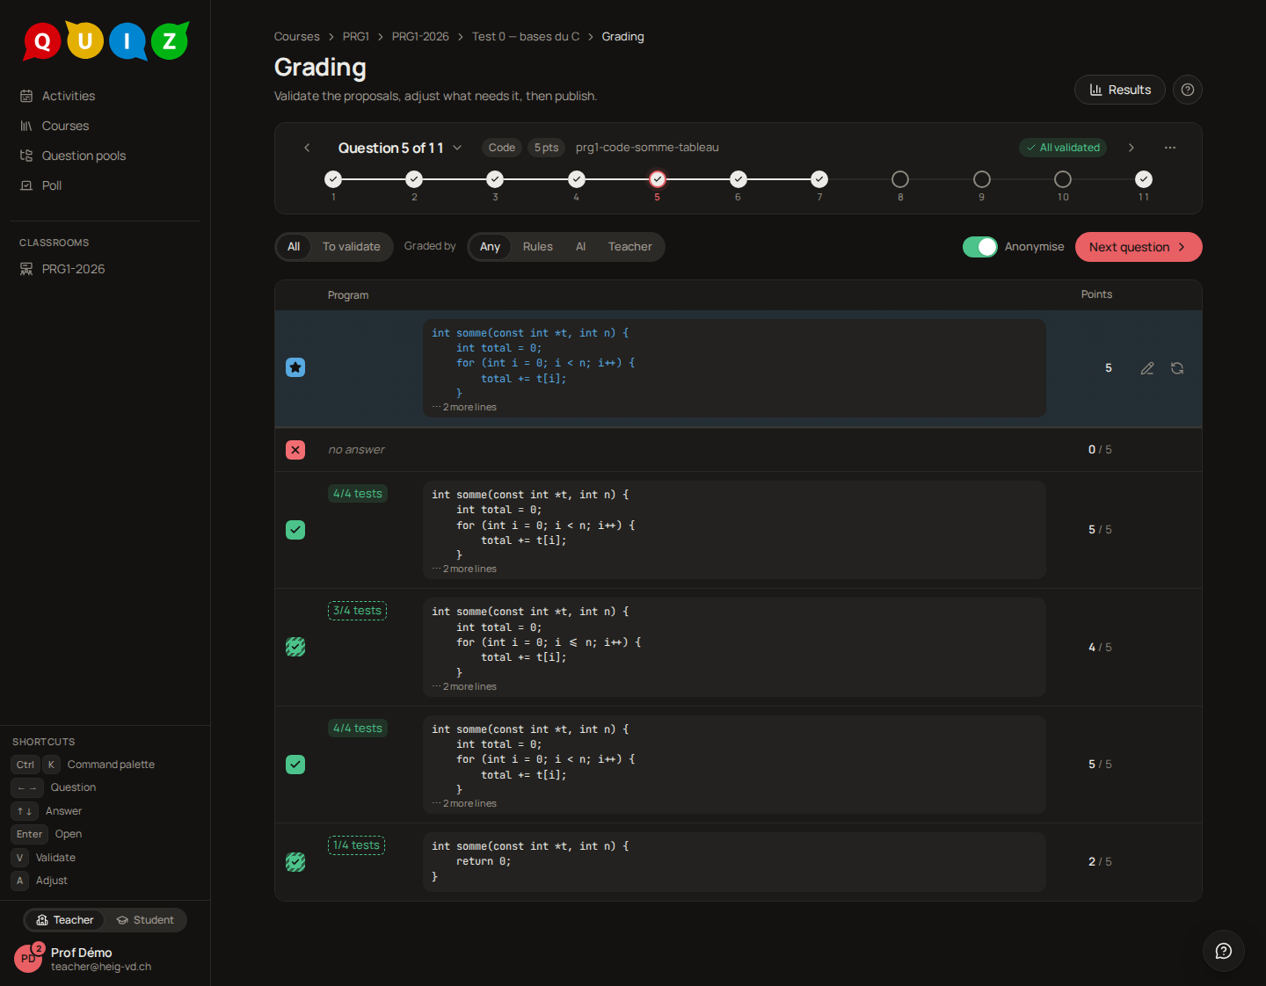Select the To validate filter tab
The width and height of the screenshot is (1266, 986).
point(352,247)
